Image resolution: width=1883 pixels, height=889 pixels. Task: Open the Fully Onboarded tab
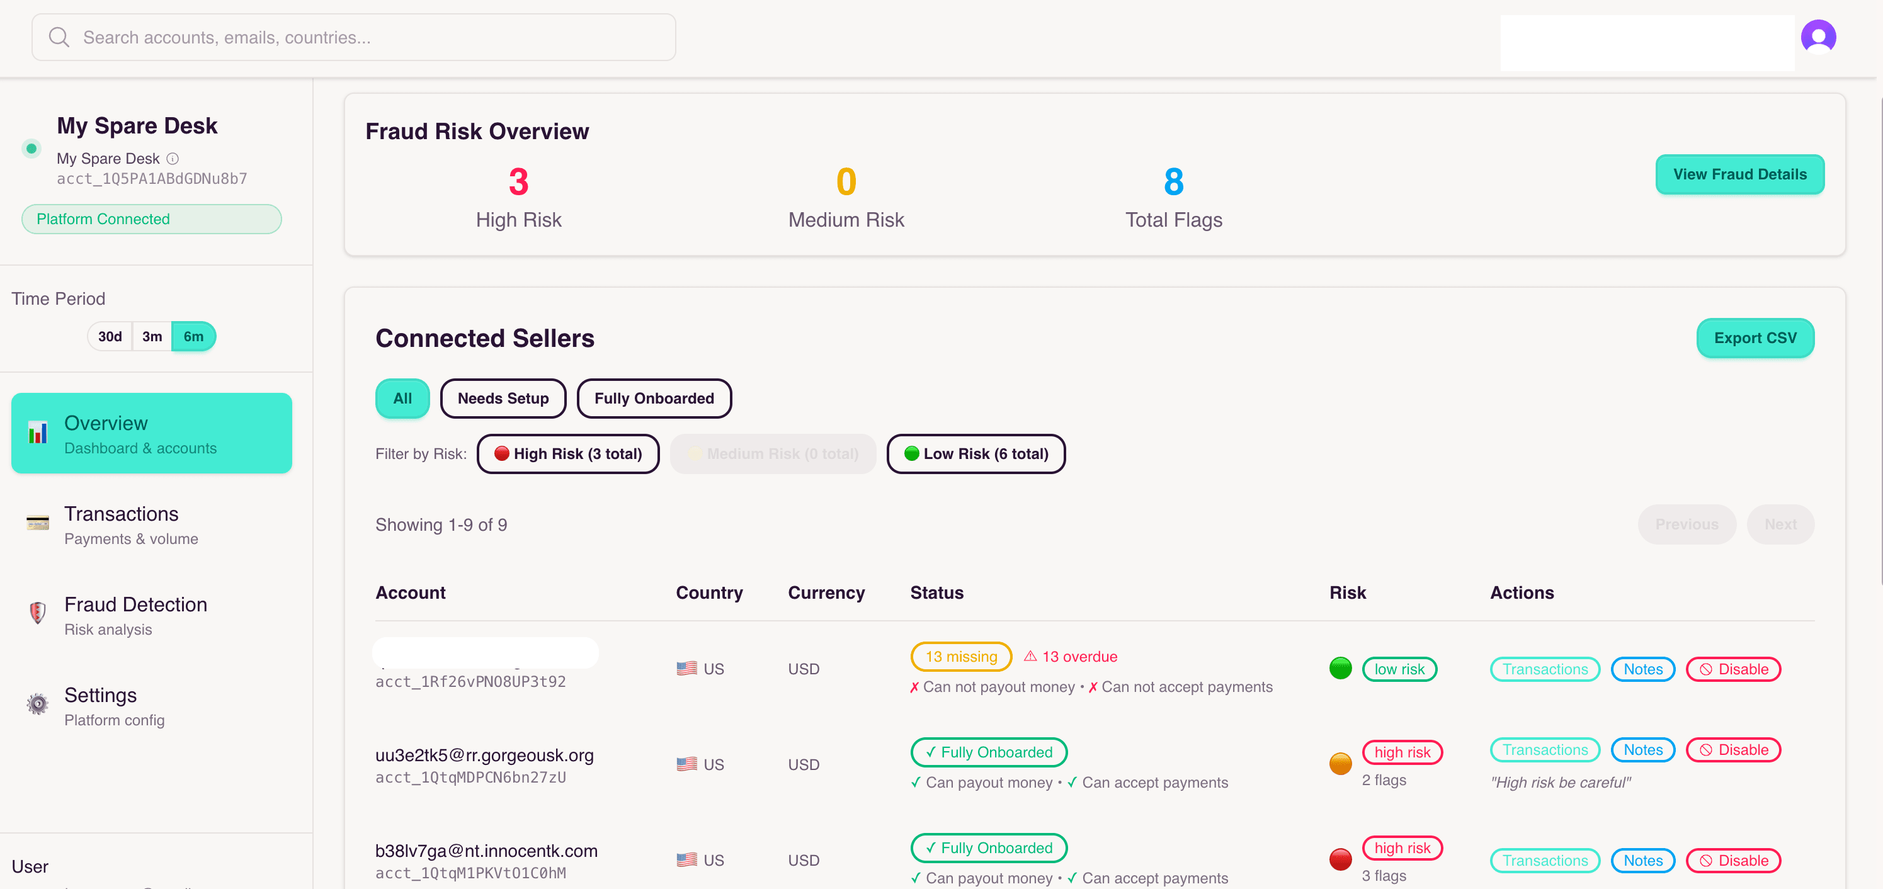[x=654, y=398]
